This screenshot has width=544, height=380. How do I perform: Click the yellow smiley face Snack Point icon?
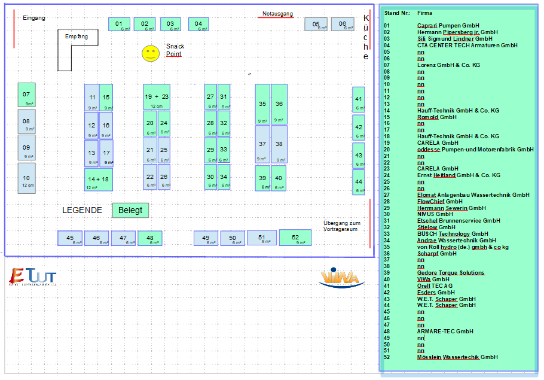point(151,53)
